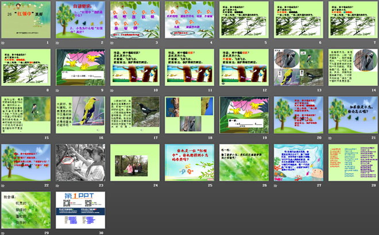Select slide 9 with yellow birds on branch
Screen dimensions: 379x235
[80, 67]
